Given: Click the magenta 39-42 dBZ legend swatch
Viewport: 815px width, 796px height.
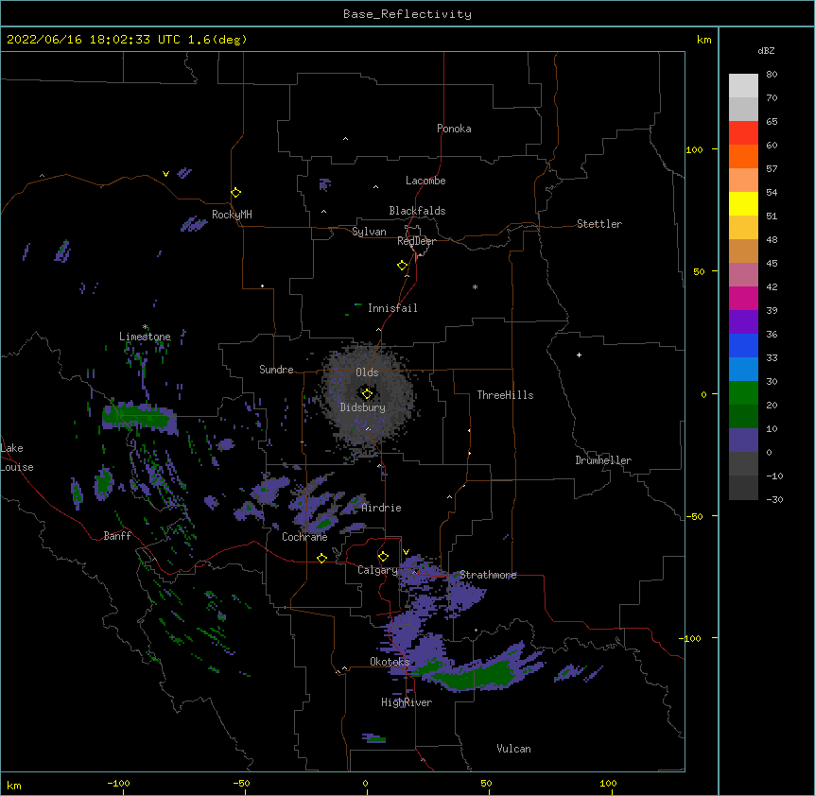Looking at the screenshot, I should click(x=743, y=298).
